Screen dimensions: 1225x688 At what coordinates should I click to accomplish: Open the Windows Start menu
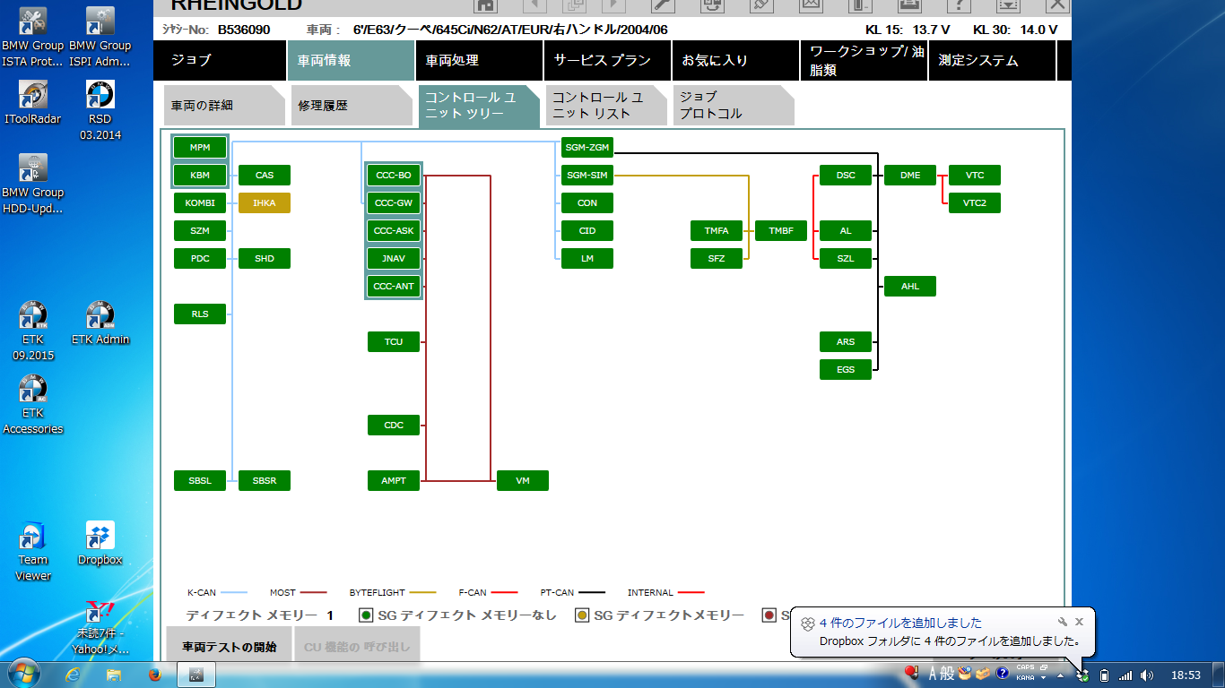22,674
